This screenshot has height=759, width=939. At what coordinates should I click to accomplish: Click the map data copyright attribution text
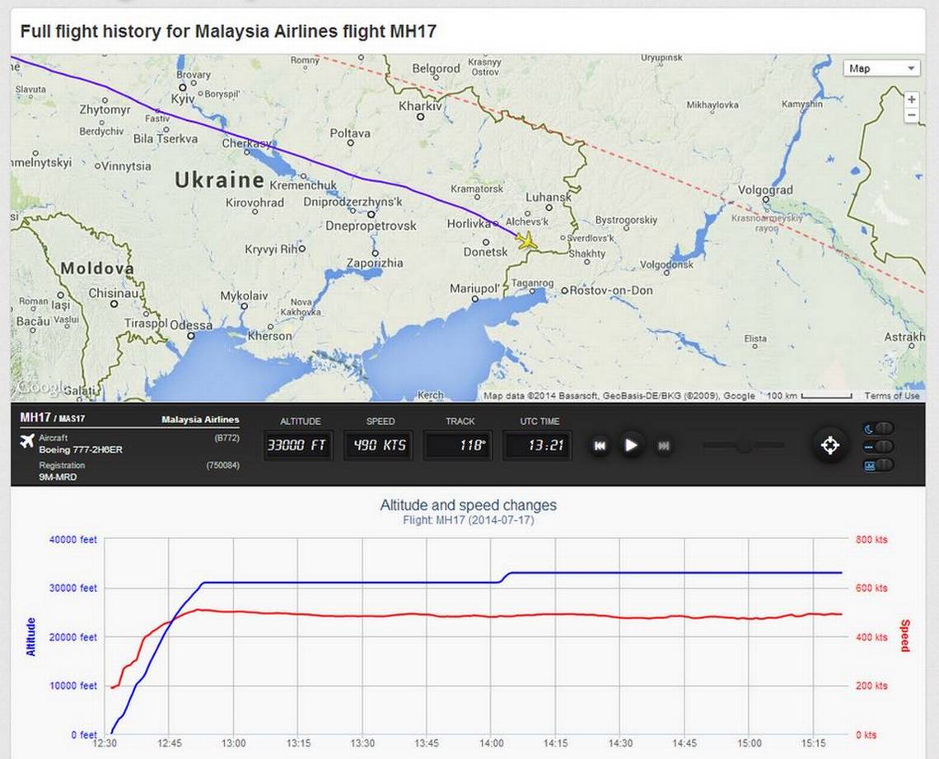(619, 396)
